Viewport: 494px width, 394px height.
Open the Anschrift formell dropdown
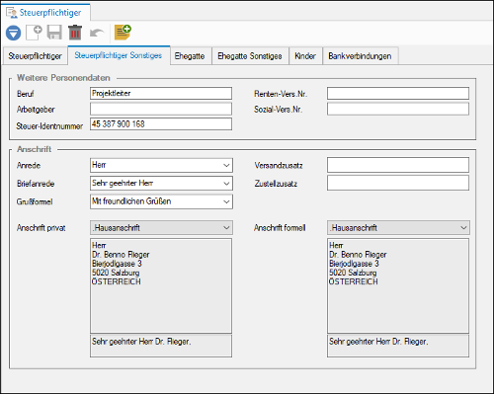(463, 227)
